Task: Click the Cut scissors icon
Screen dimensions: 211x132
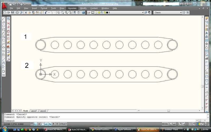Action: click(26, 12)
